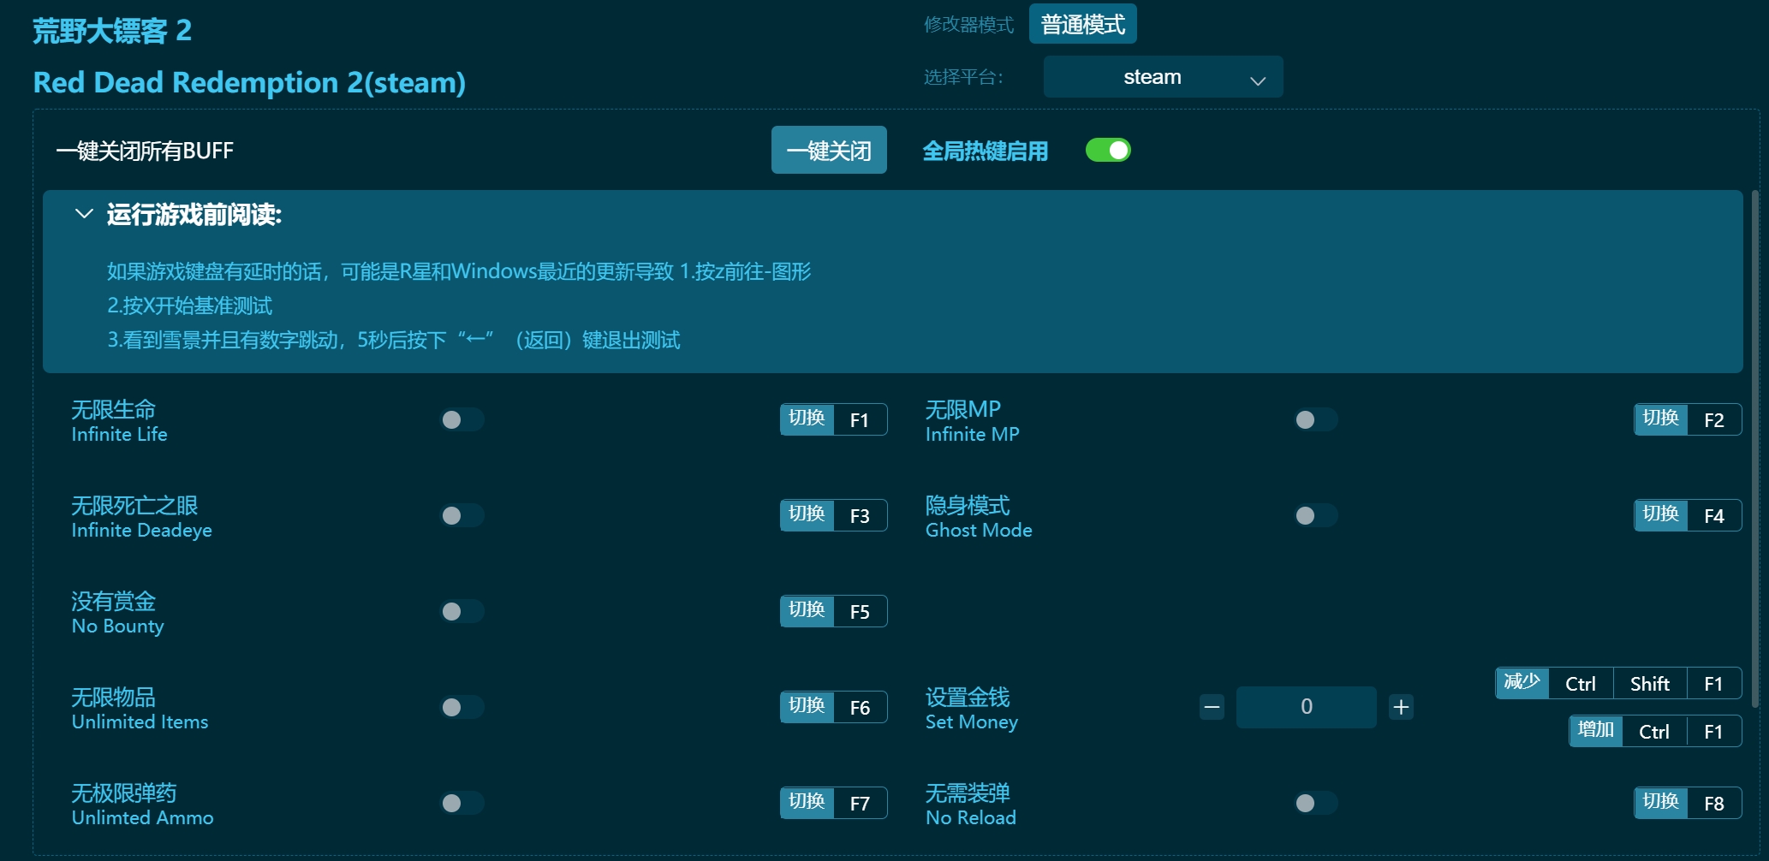The width and height of the screenshot is (1769, 861).
Task: Click the 切换 button for F5 No Bounty
Action: click(x=807, y=611)
